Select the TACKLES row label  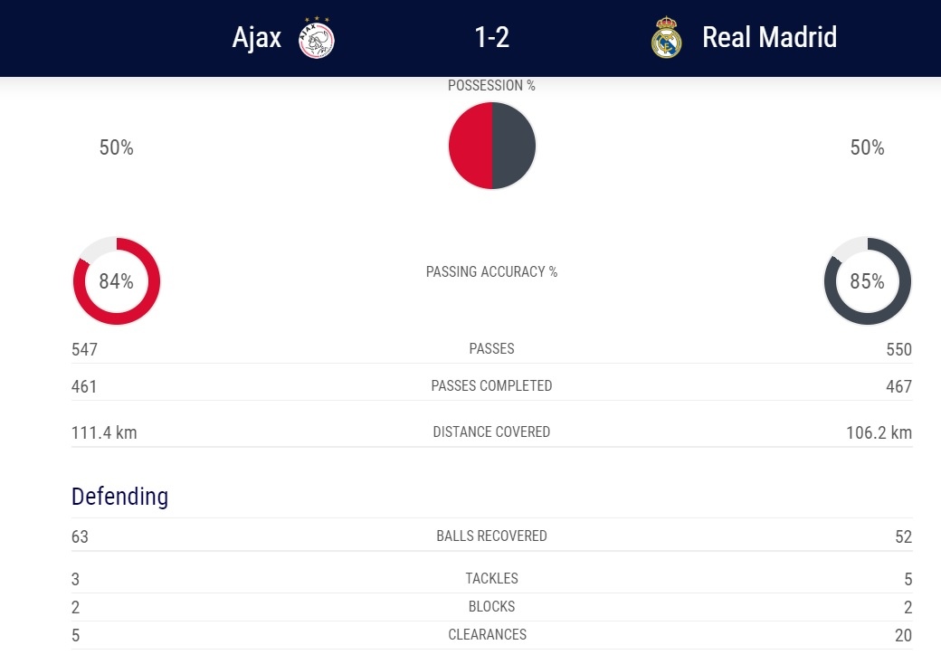(491, 578)
